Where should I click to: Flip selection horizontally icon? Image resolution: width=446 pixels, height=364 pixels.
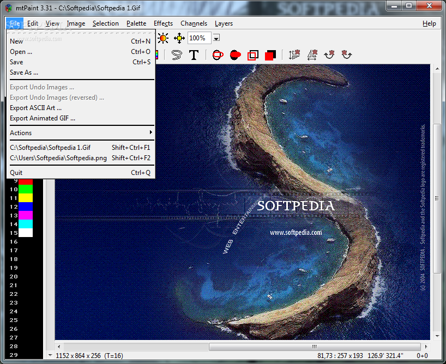pos(312,55)
